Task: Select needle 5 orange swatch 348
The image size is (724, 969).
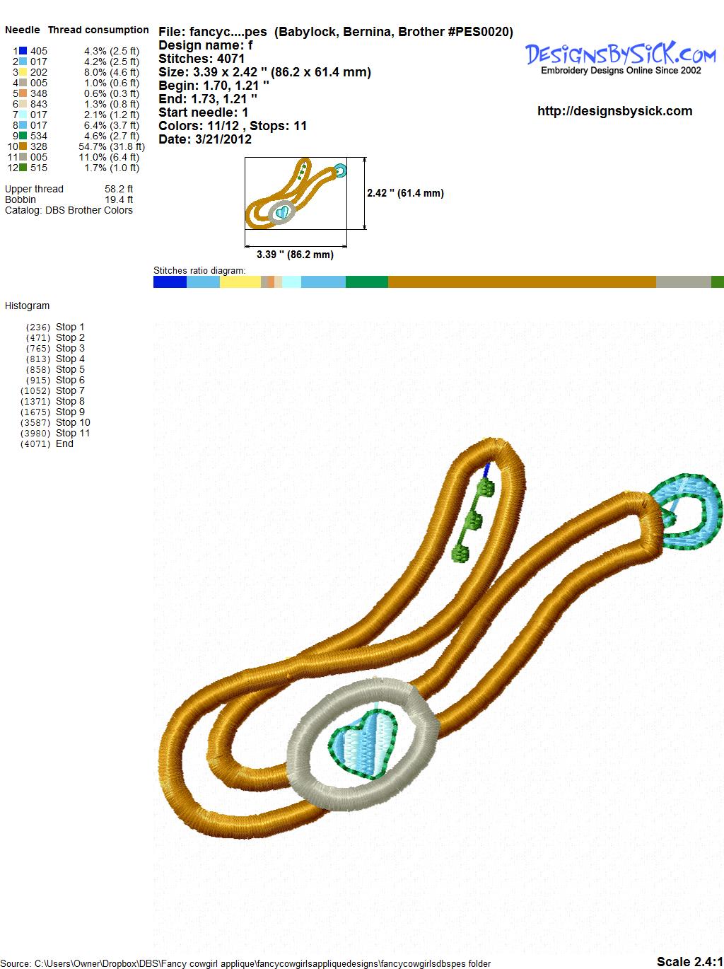Action: coord(23,93)
